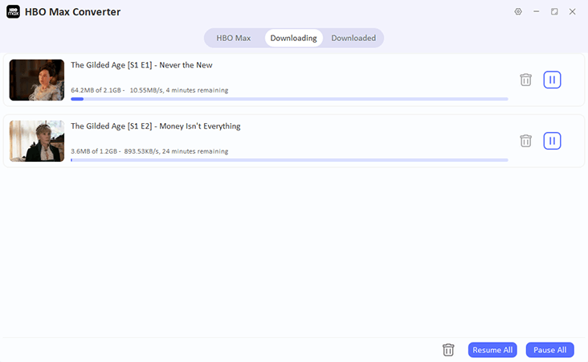Click the bottom trash icon to delete all
This screenshot has height=362, width=588.
coord(448,350)
